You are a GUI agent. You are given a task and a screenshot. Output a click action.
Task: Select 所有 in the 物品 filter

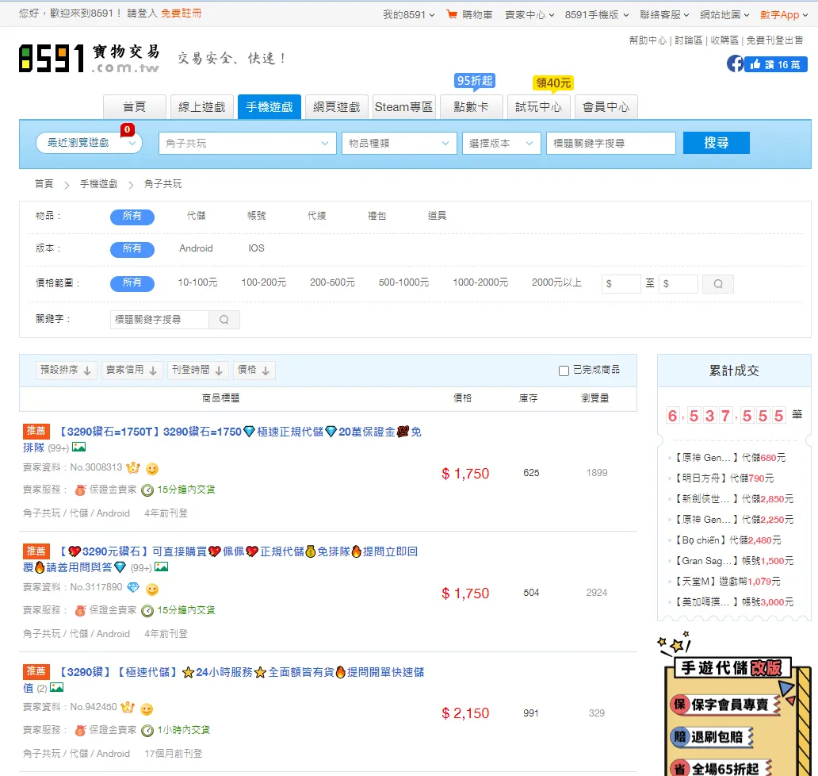pyautogui.click(x=132, y=216)
